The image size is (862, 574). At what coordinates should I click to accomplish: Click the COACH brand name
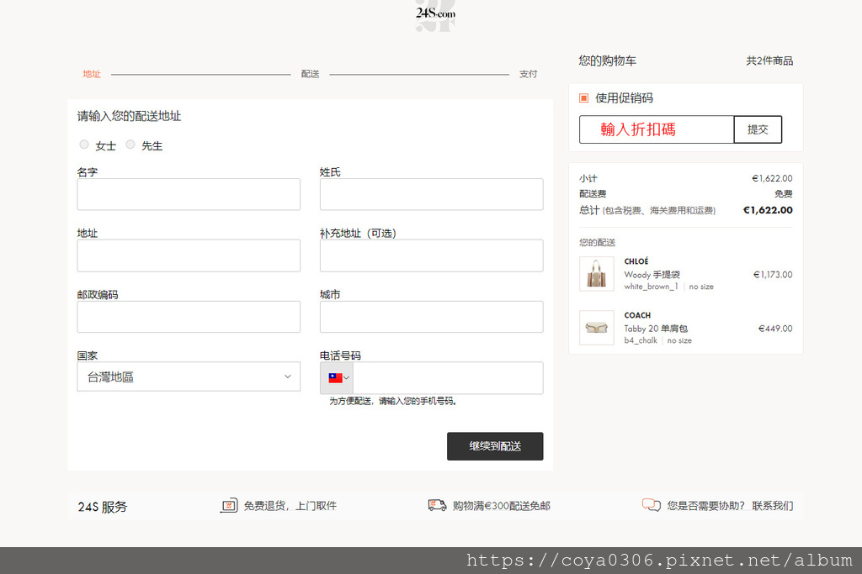click(637, 315)
